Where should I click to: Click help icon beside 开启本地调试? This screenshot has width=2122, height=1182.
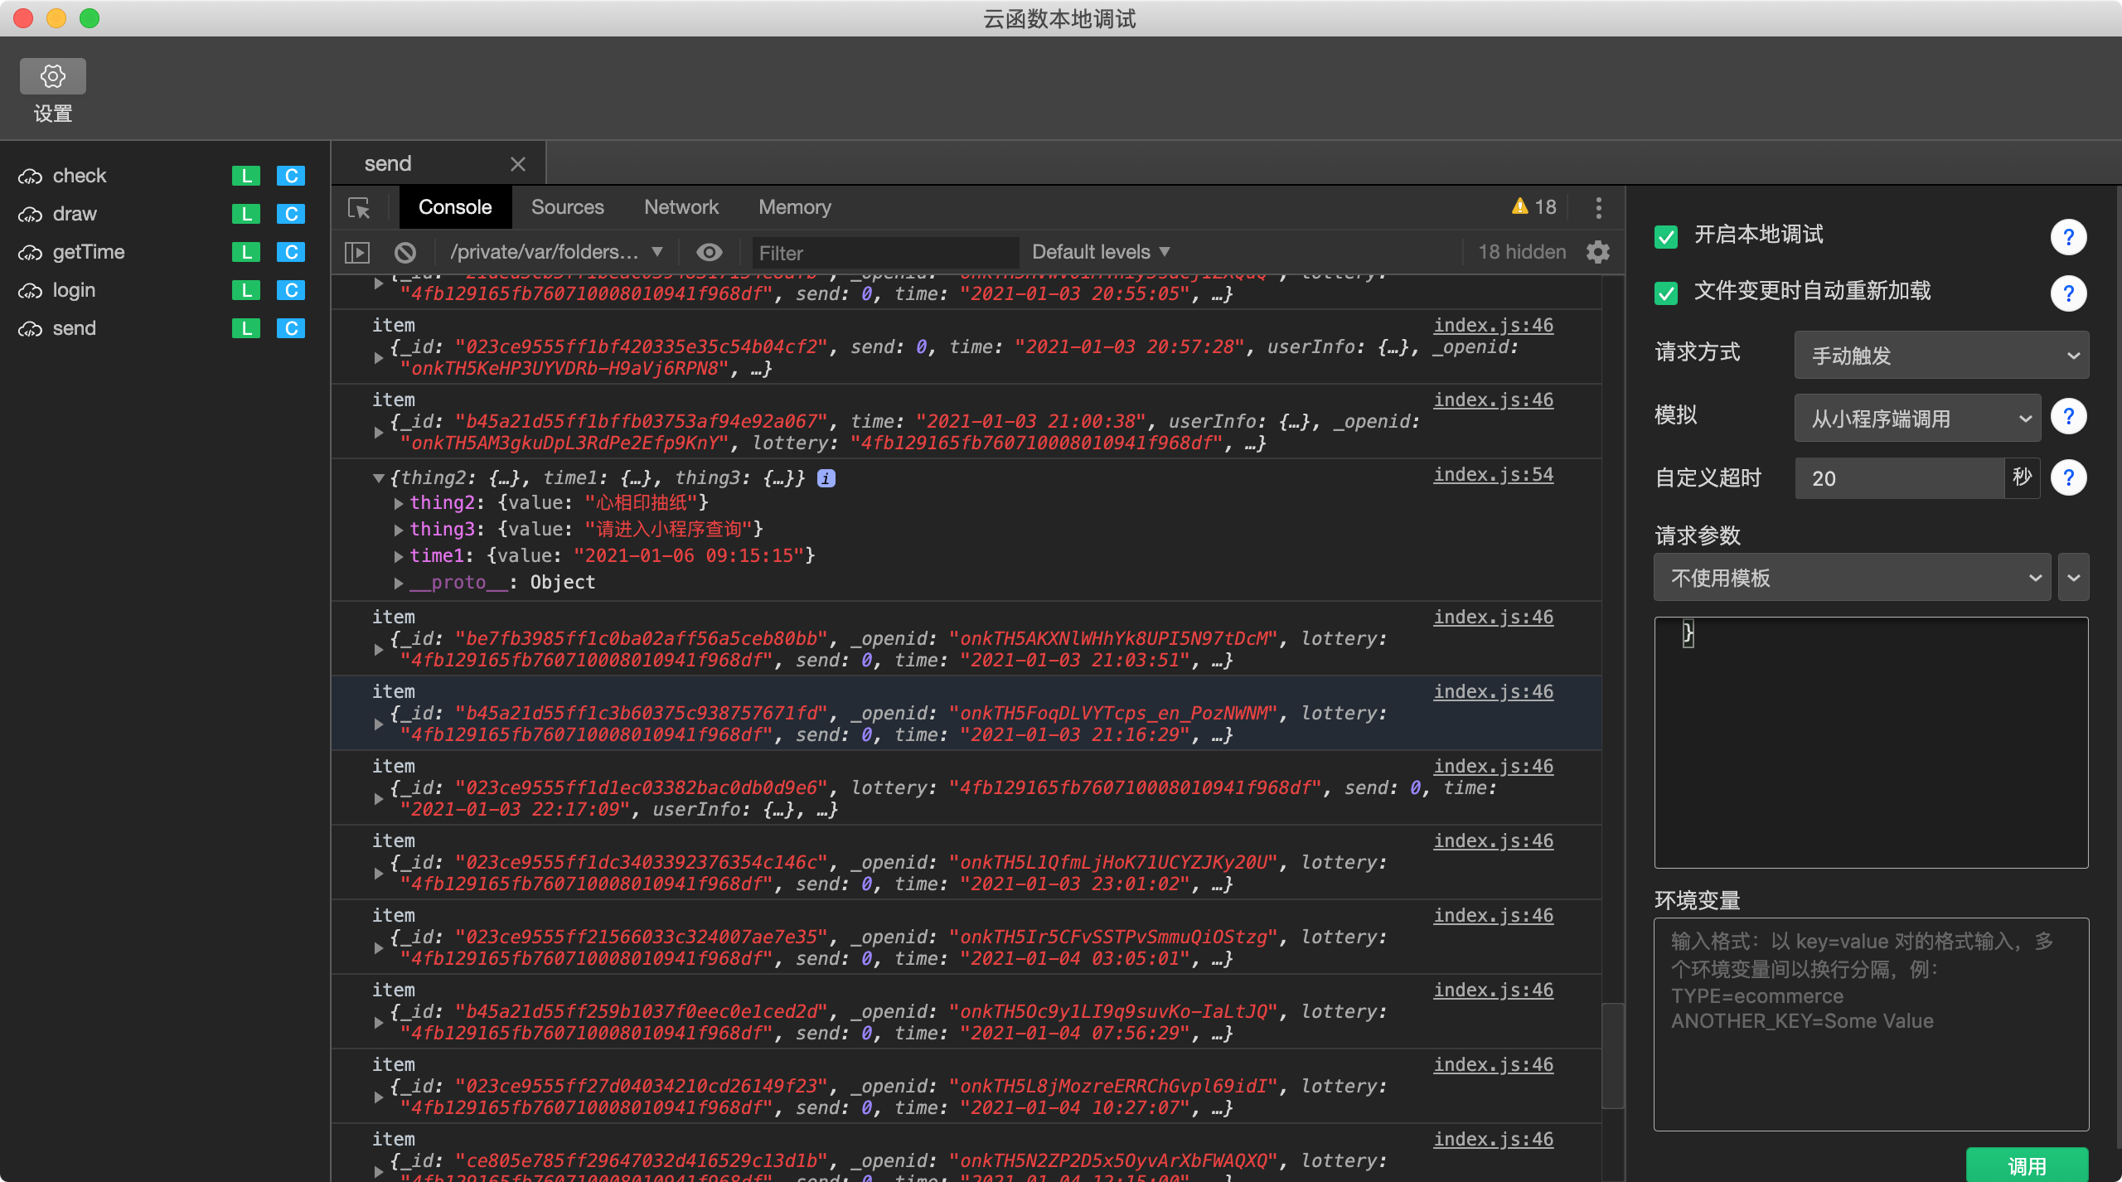(x=2067, y=237)
